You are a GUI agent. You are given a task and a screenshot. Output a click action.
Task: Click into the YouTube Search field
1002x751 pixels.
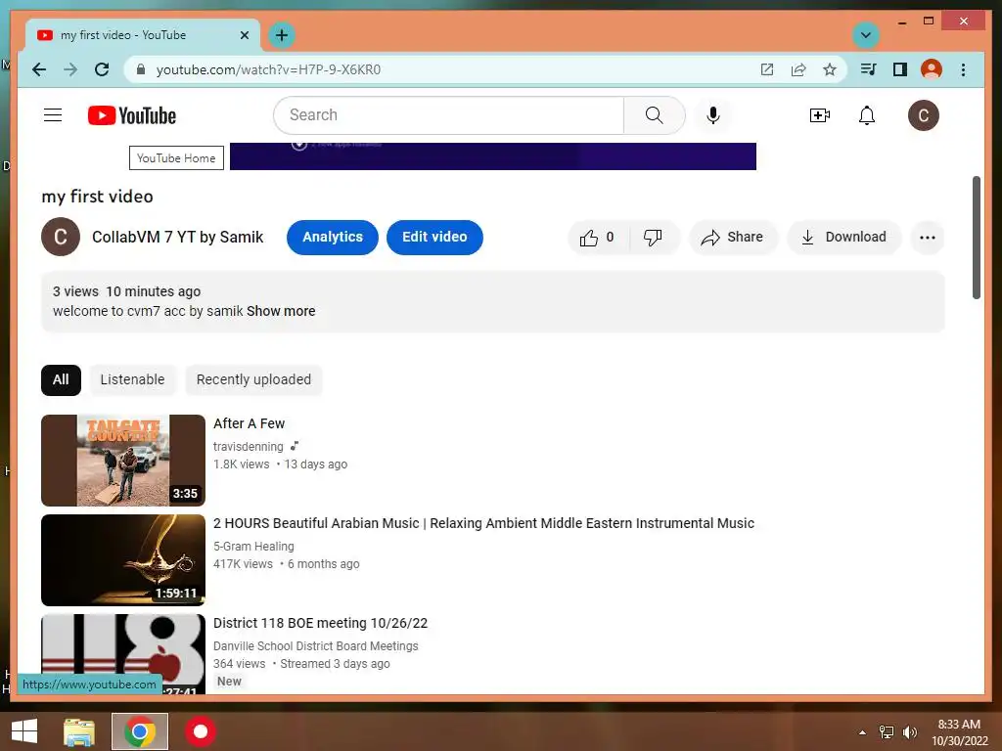click(448, 115)
